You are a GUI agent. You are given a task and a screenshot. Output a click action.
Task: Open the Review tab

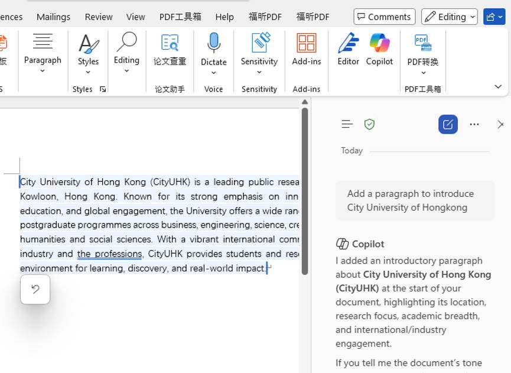[99, 17]
